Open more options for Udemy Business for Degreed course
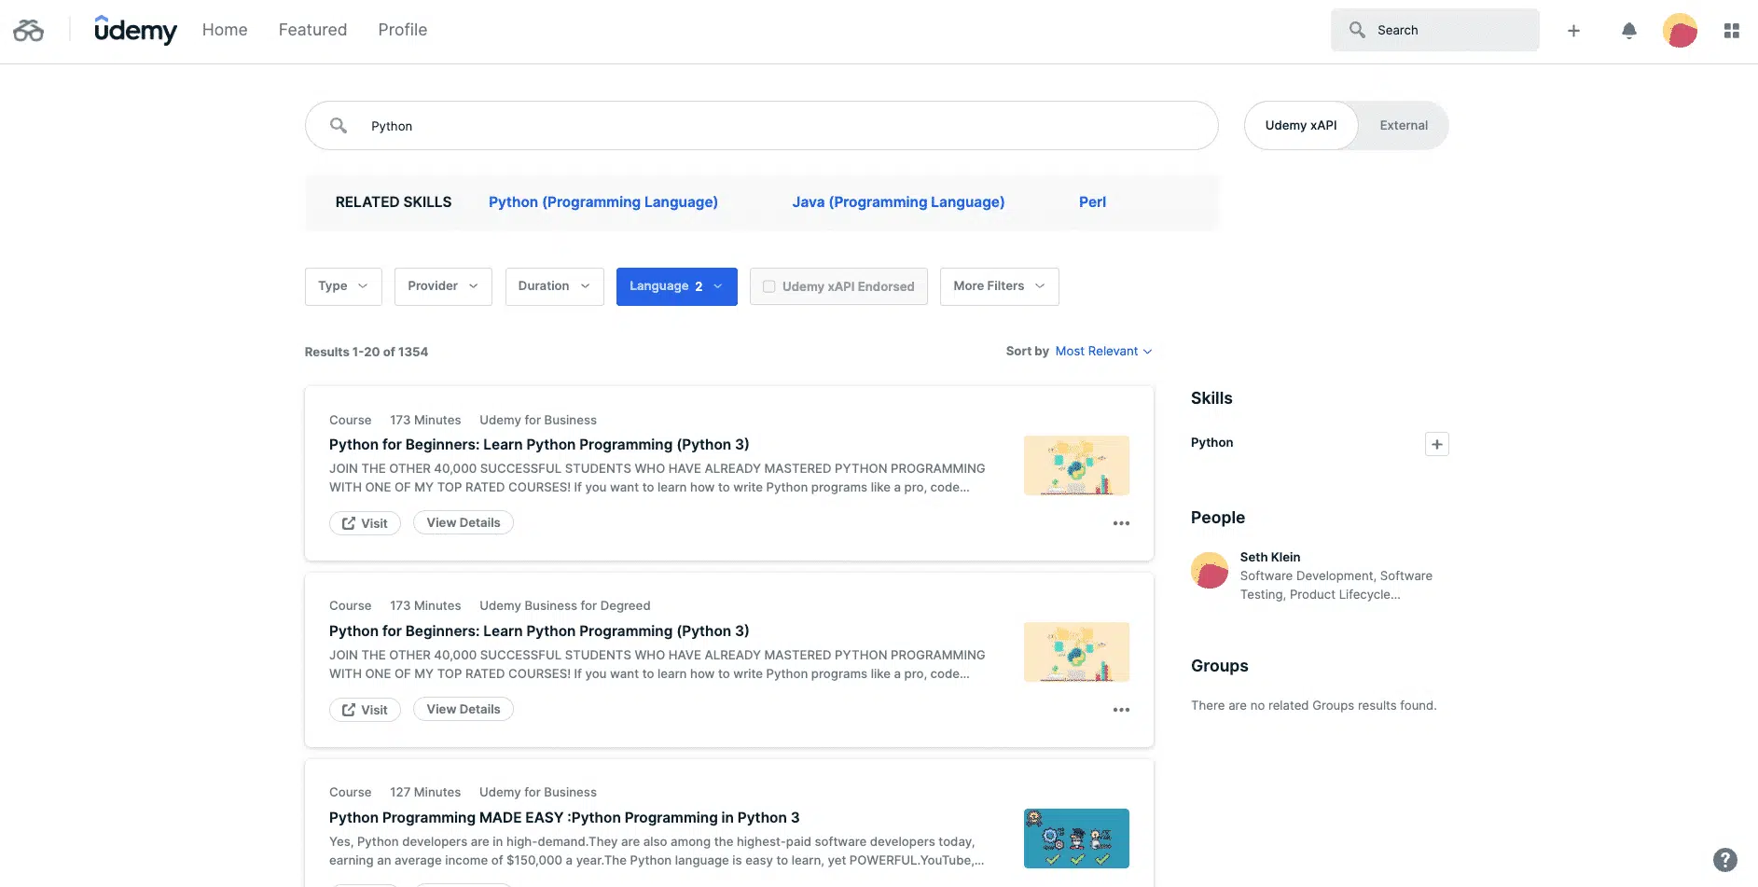This screenshot has width=1758, height=887. [1121, 710]
